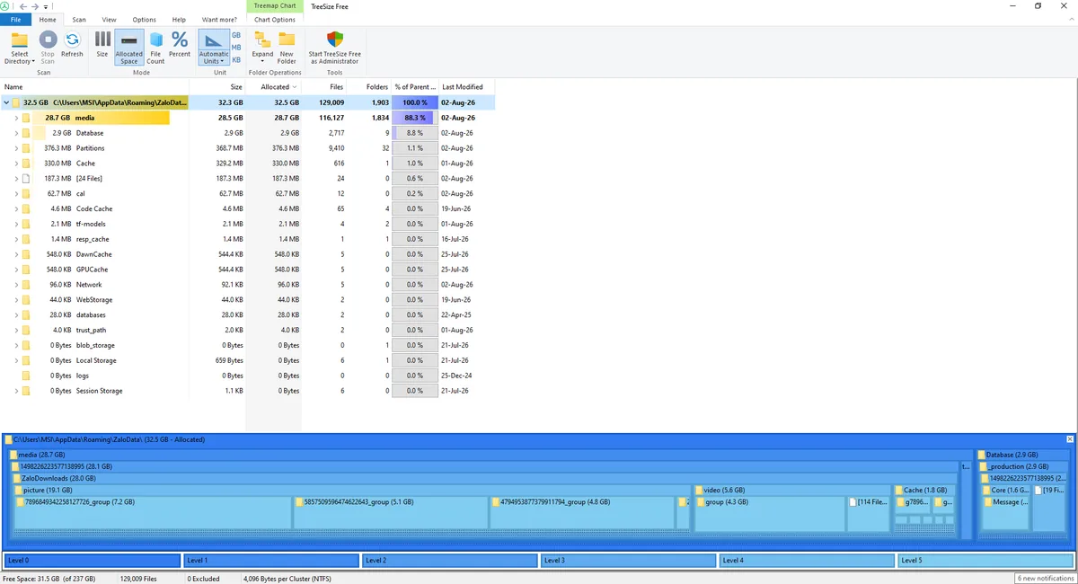Click the Network folder icon
Viewport: 1078px width, 584px height.
(26, 285)
